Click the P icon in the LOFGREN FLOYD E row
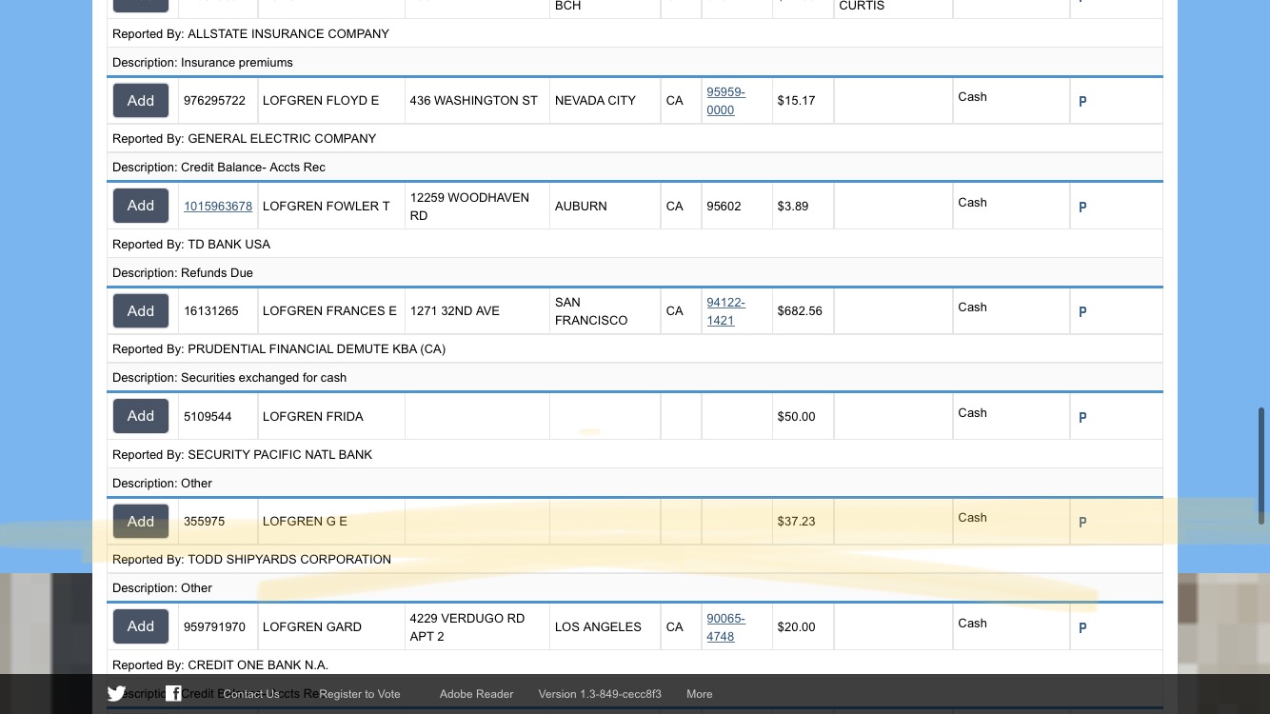The height and width of the screenshot is (714, 1270). (x=1082, y=101)
